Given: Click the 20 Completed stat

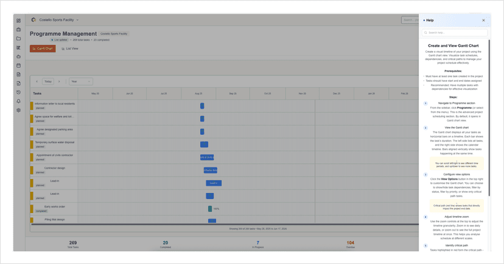Looking at the screenshot, I should (x=166, y=244).
